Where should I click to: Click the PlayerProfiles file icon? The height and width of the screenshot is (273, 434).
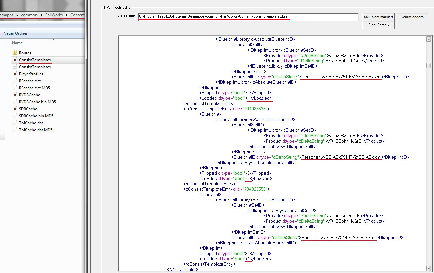[15, 74]
